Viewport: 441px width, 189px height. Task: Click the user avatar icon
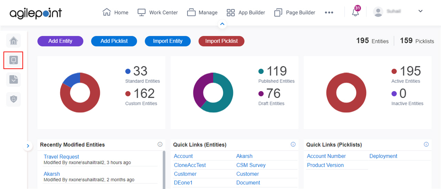(378, 12)
